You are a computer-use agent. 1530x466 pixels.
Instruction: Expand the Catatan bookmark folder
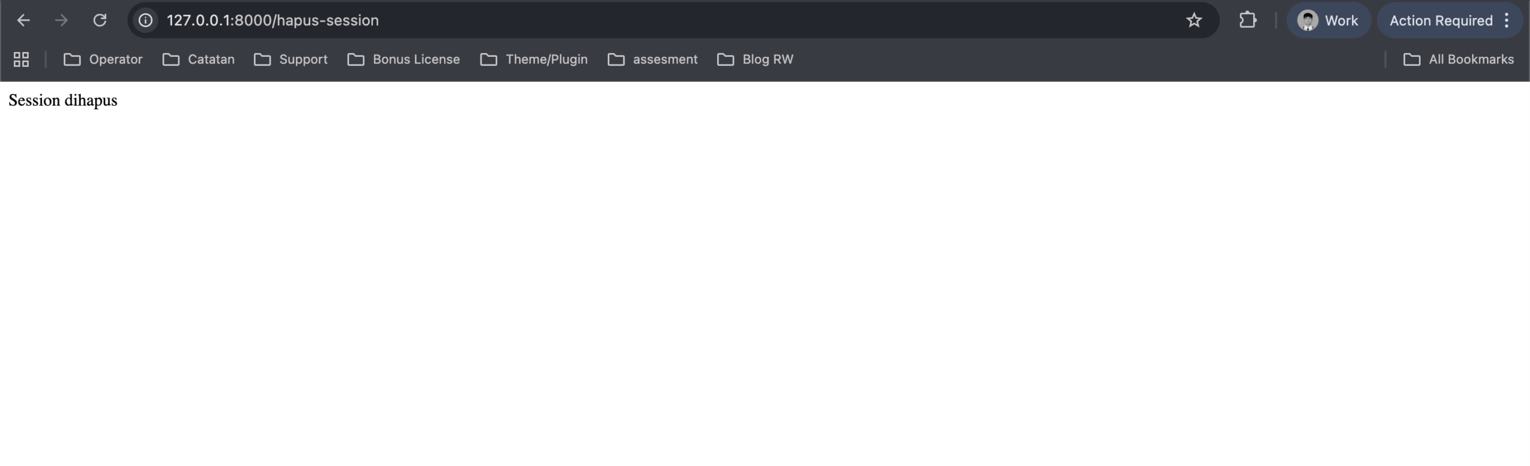199,59
